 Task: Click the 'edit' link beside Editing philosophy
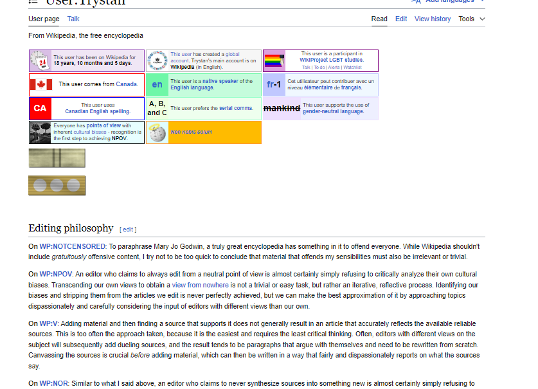pyautogui.click(x=128, y=230)
